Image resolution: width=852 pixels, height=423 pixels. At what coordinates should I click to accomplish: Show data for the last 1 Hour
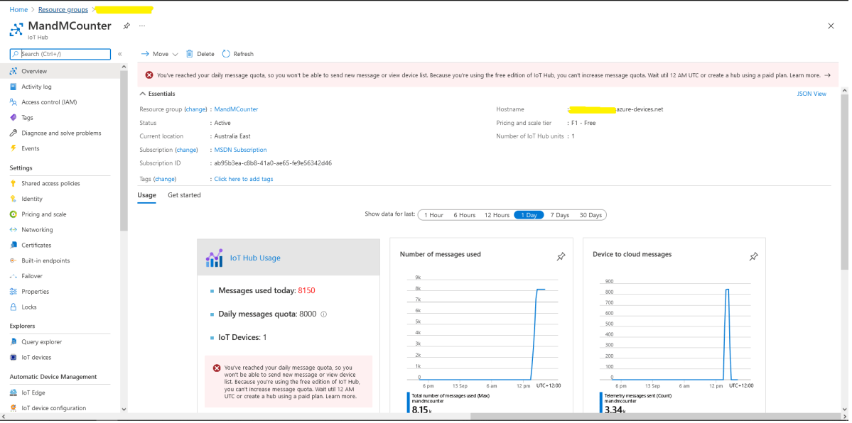(x=433, y=214)
